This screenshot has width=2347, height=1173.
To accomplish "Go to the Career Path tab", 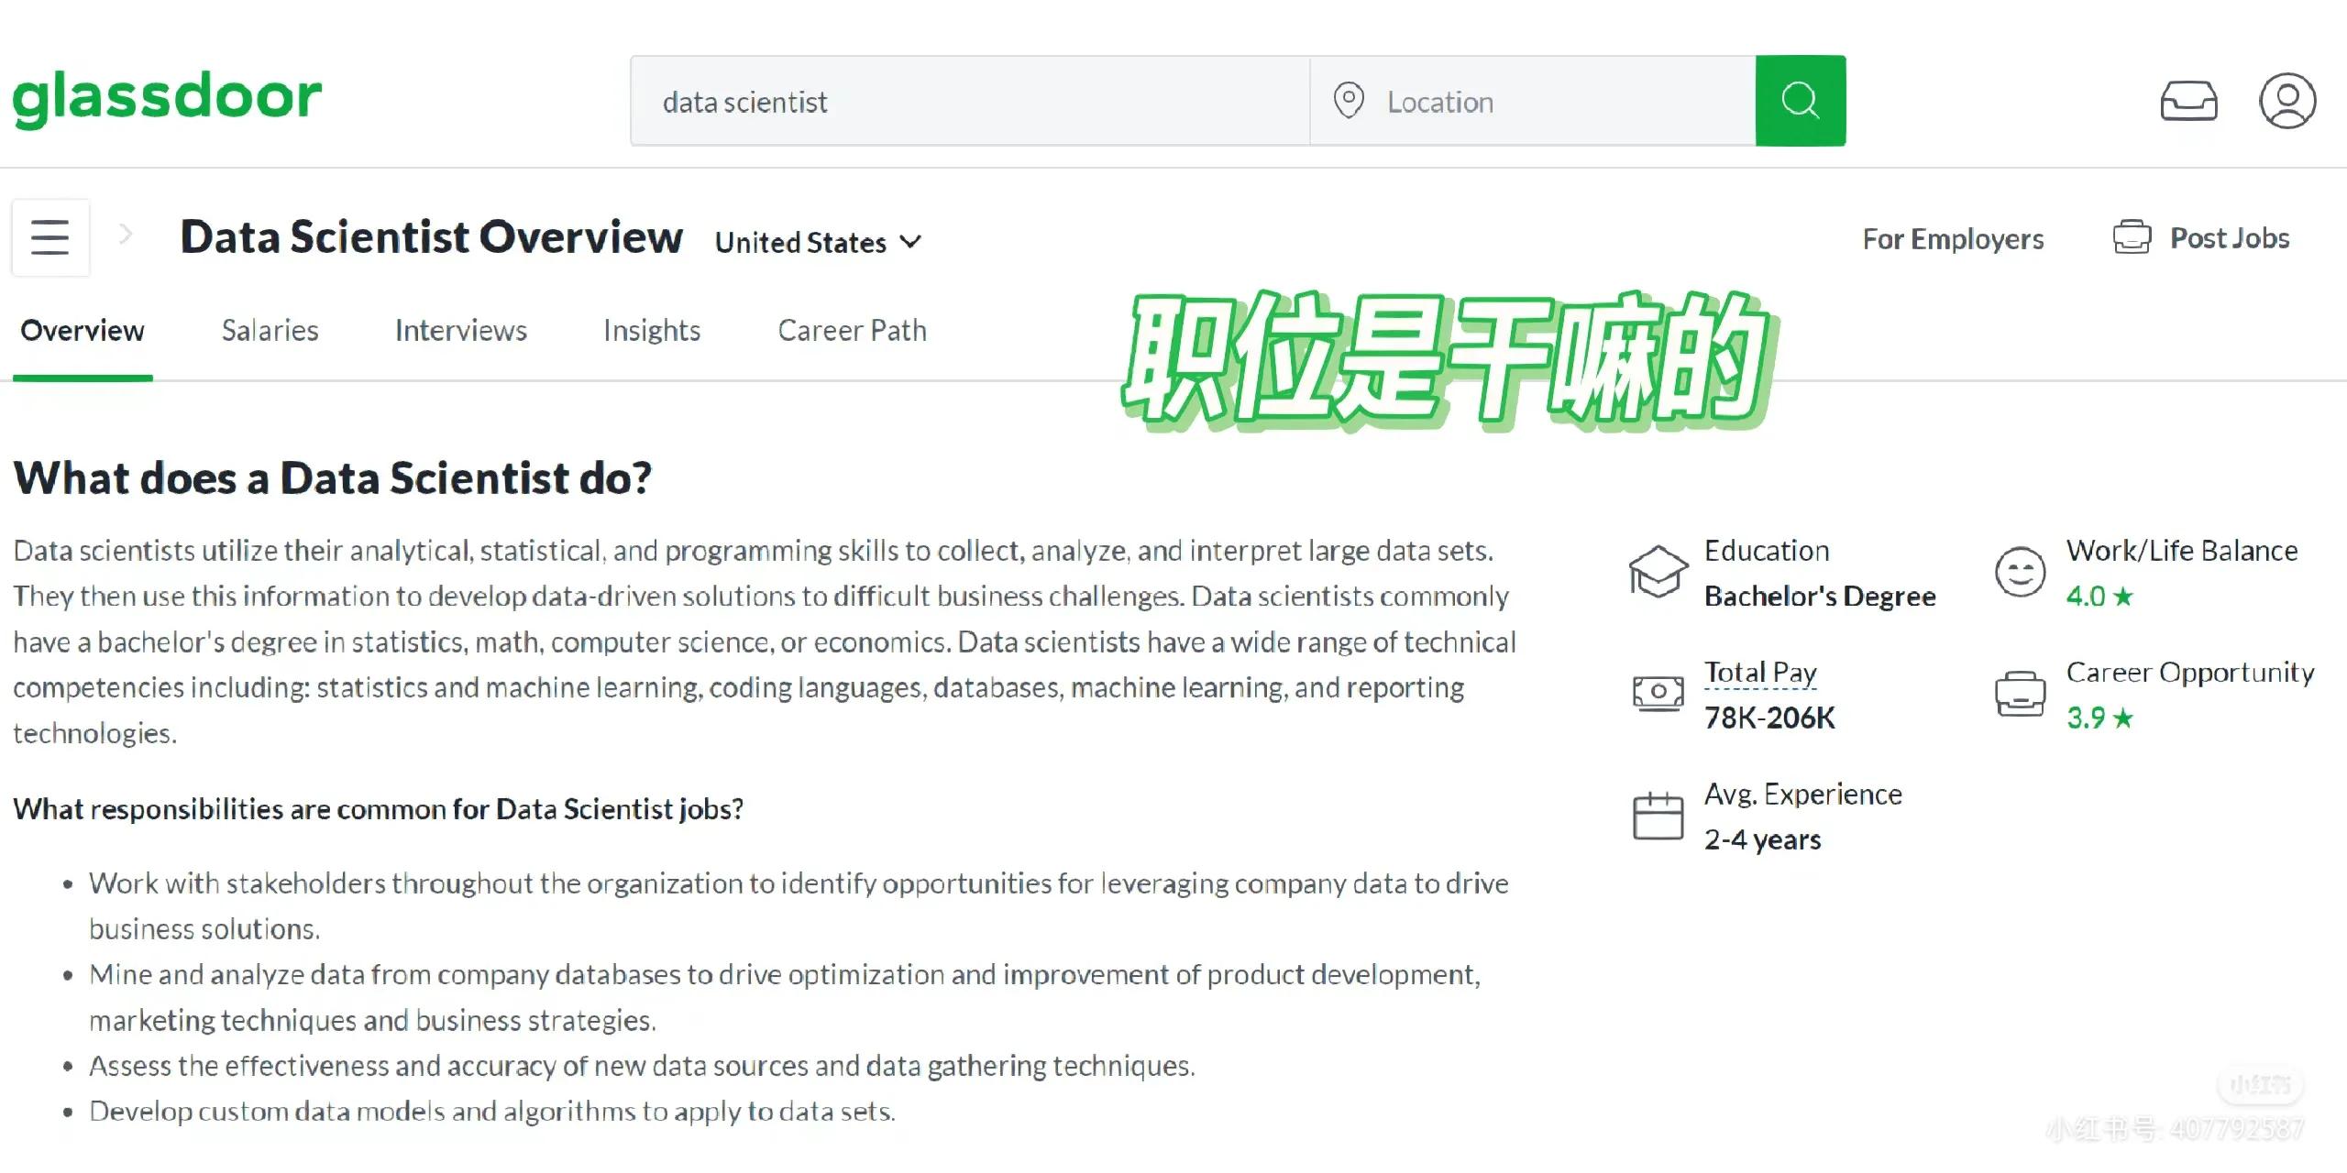I will (x=852, y=330).
